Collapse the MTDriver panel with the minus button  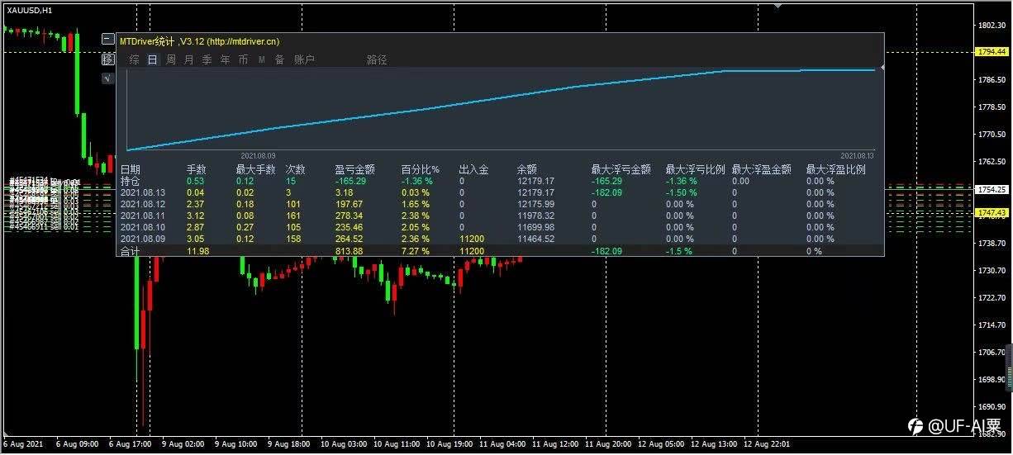(x=107, y=39)
